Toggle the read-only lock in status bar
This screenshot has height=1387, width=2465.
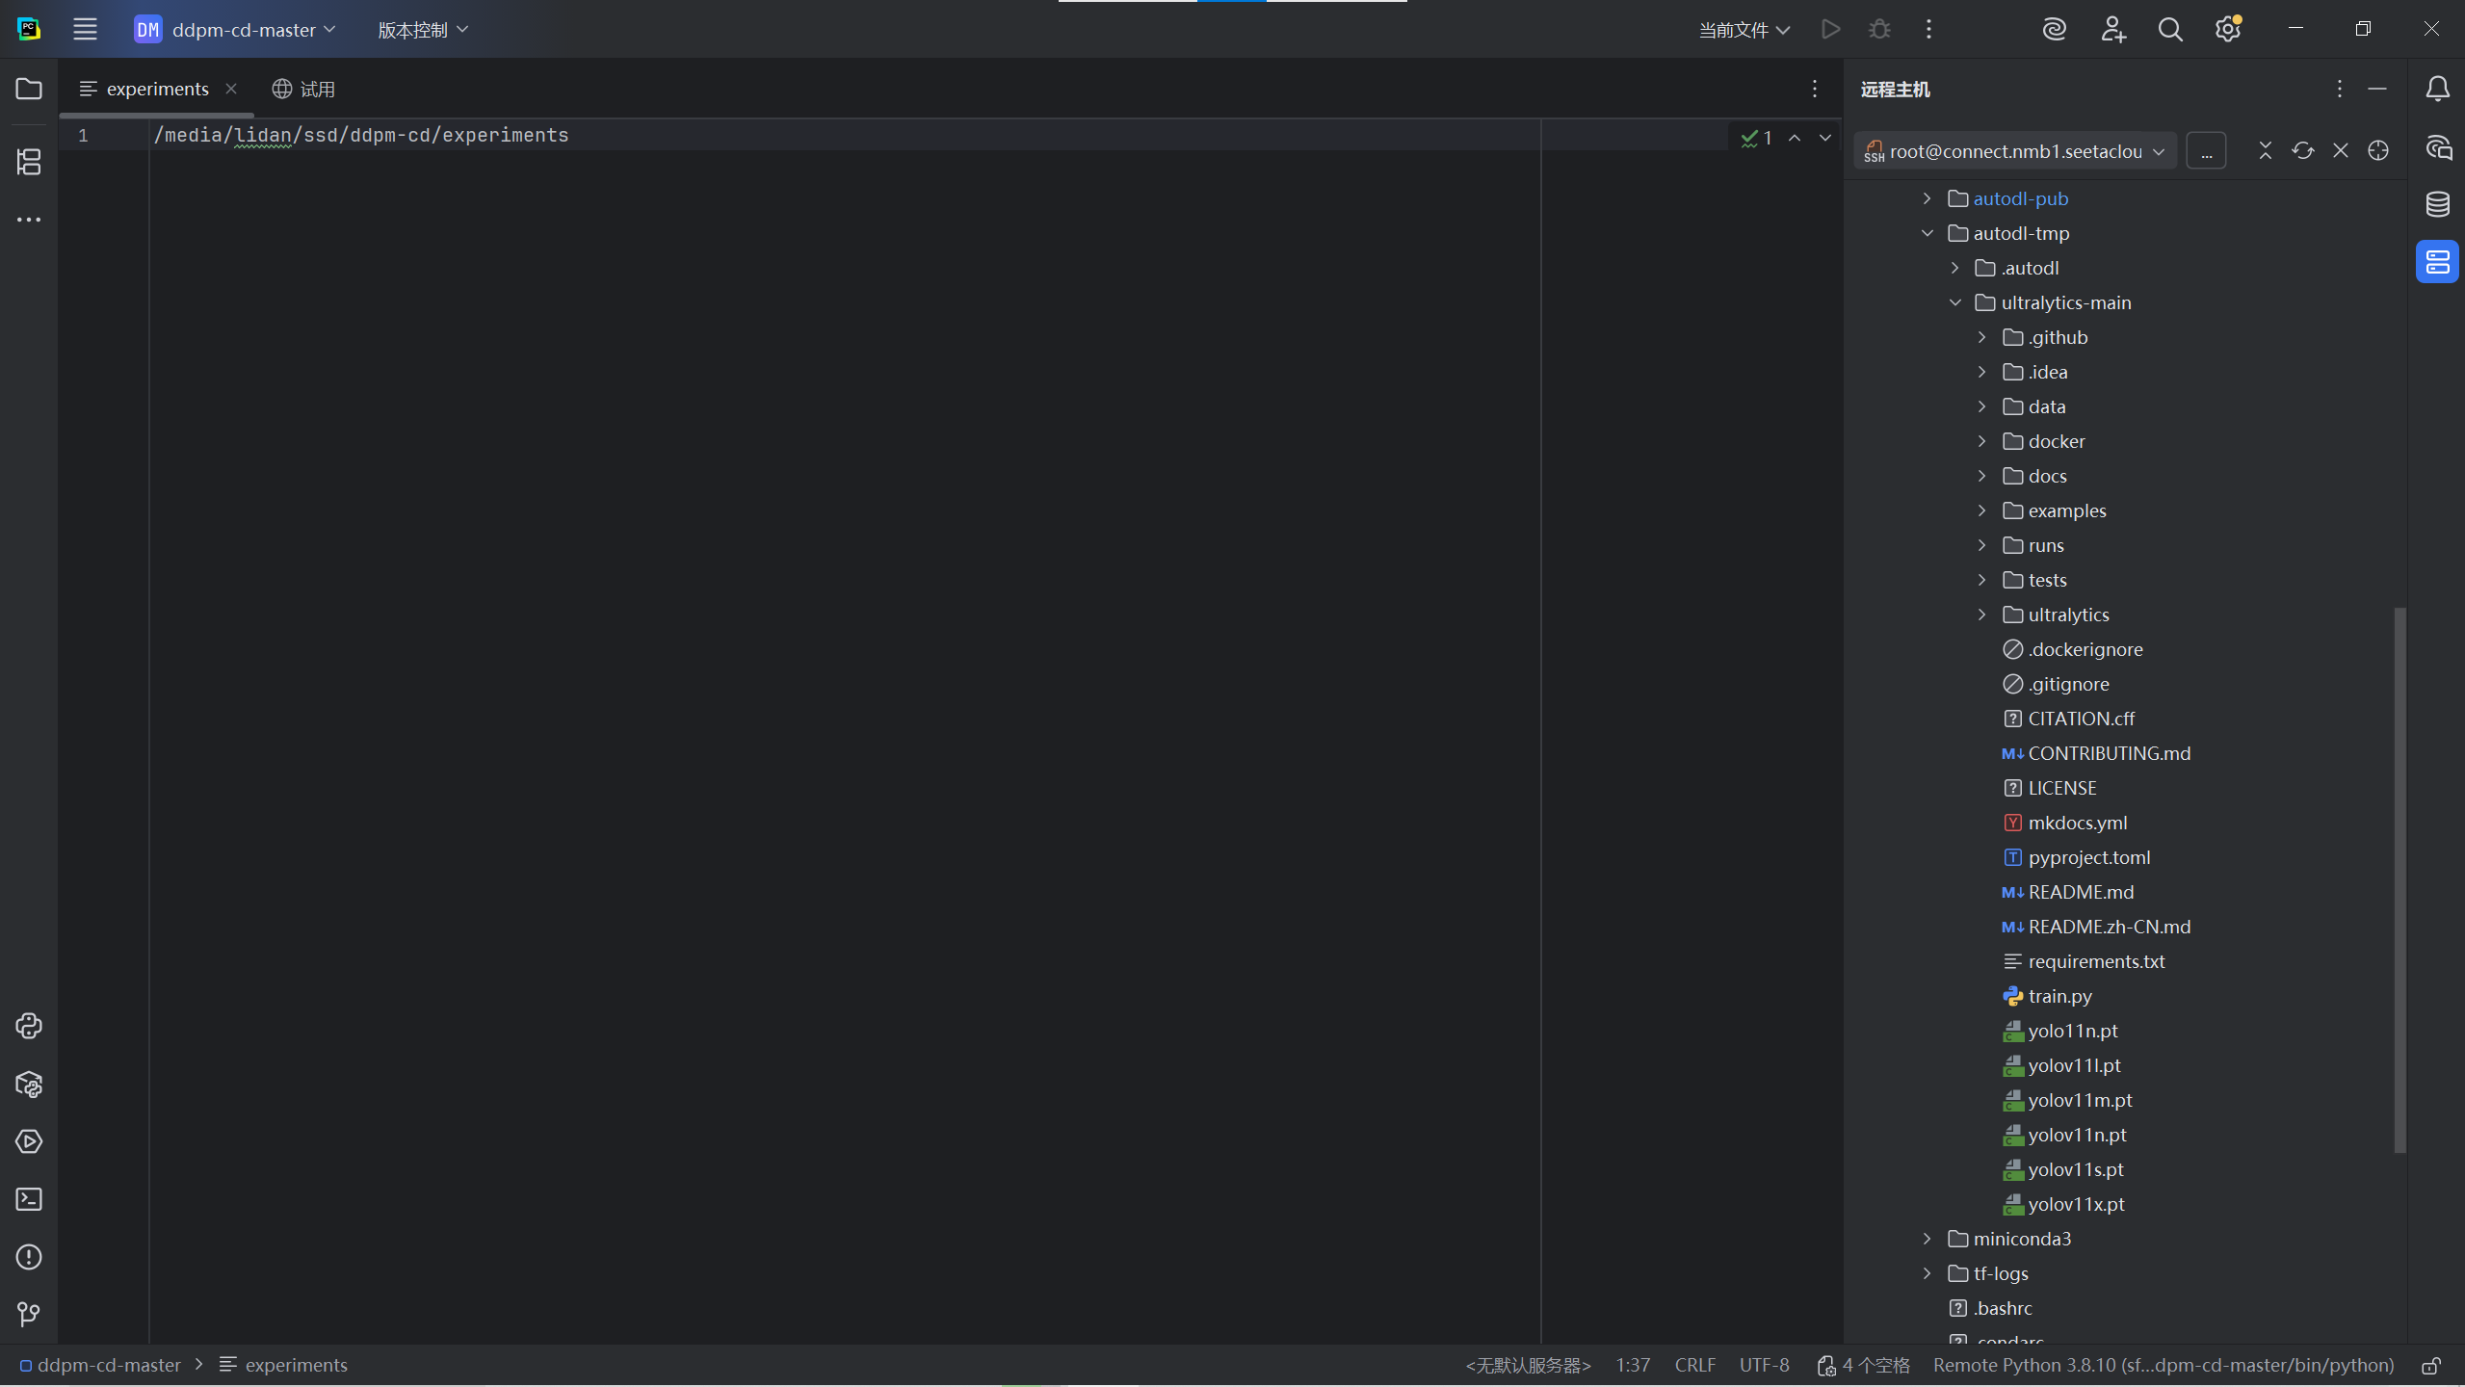(x=2432, y=1366)
